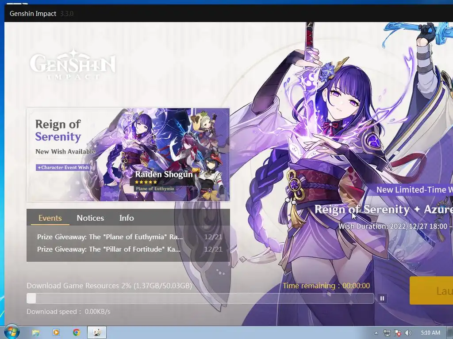Click the download progress bar
The image size is (453, 339).
point(200,298)
